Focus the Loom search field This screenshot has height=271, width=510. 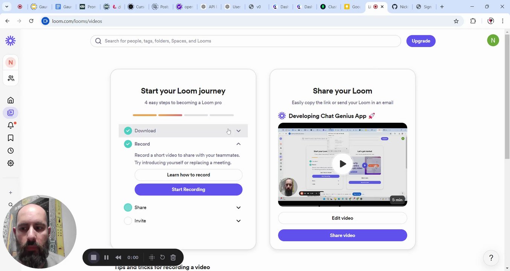(x=245, y=41)
